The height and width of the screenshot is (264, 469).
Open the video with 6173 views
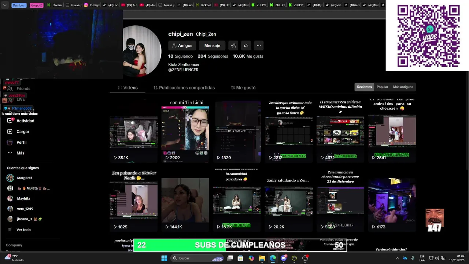click(x=392, y=200)
